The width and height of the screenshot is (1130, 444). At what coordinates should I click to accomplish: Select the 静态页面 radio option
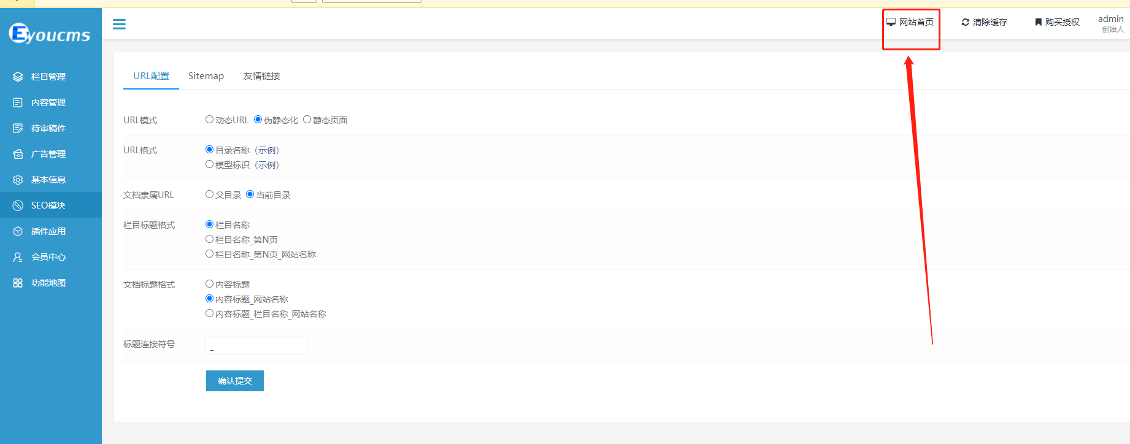[x=307, y=120]
